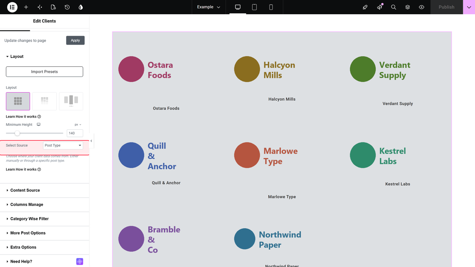Open the revision history icon
The width and height of the screenshot is (475, 267).
click(67, 7)
